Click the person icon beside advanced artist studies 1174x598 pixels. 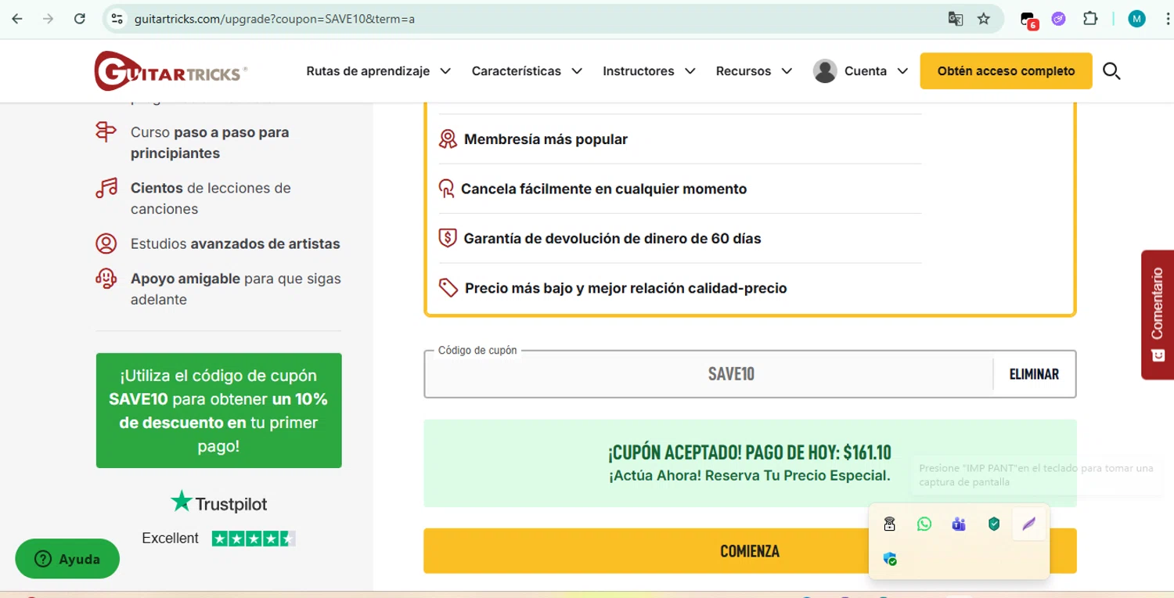point(106,243)
